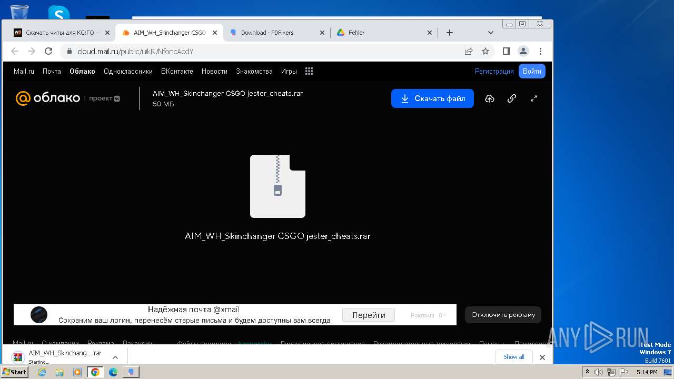
Task: Bookmark this page with the star icon
Action: [x=485, y=51]
